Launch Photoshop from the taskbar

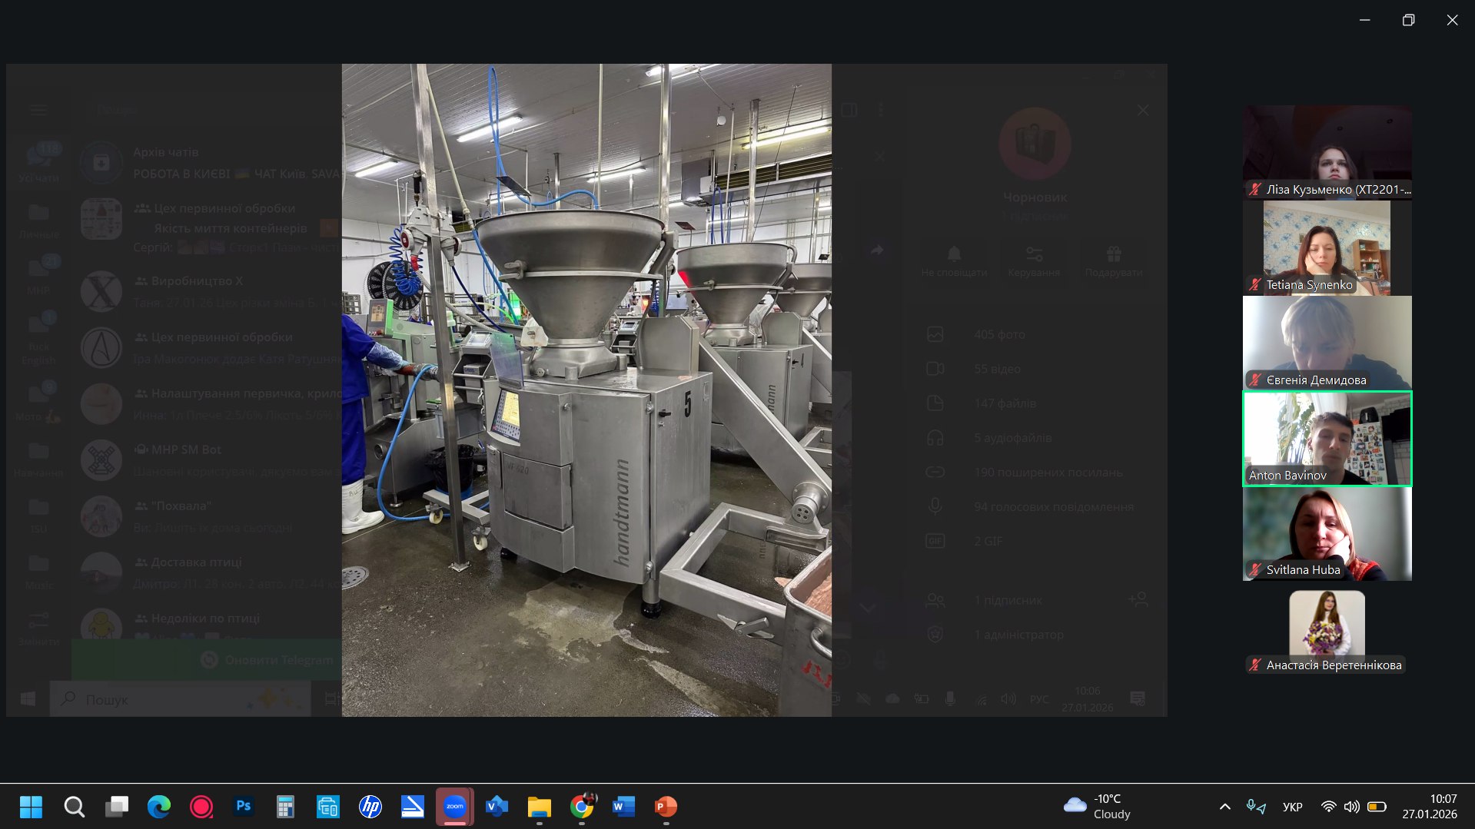click(x=244, y=807)
